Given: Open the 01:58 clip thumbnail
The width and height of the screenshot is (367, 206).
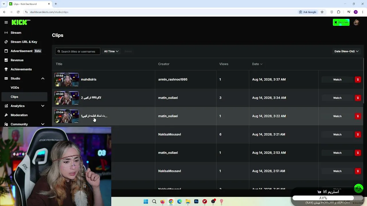Looking at the screenshot, I should coord(67,80).
